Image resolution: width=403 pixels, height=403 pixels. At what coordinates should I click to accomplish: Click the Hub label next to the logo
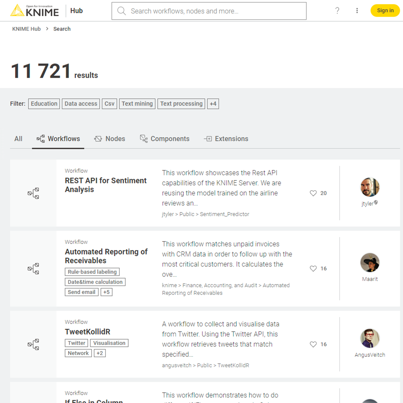76,10
